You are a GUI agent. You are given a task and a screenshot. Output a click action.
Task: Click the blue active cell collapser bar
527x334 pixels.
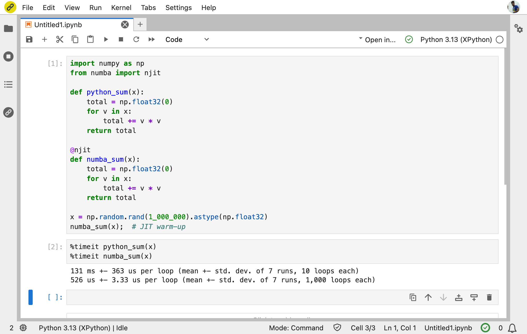[x=31, y=297]
